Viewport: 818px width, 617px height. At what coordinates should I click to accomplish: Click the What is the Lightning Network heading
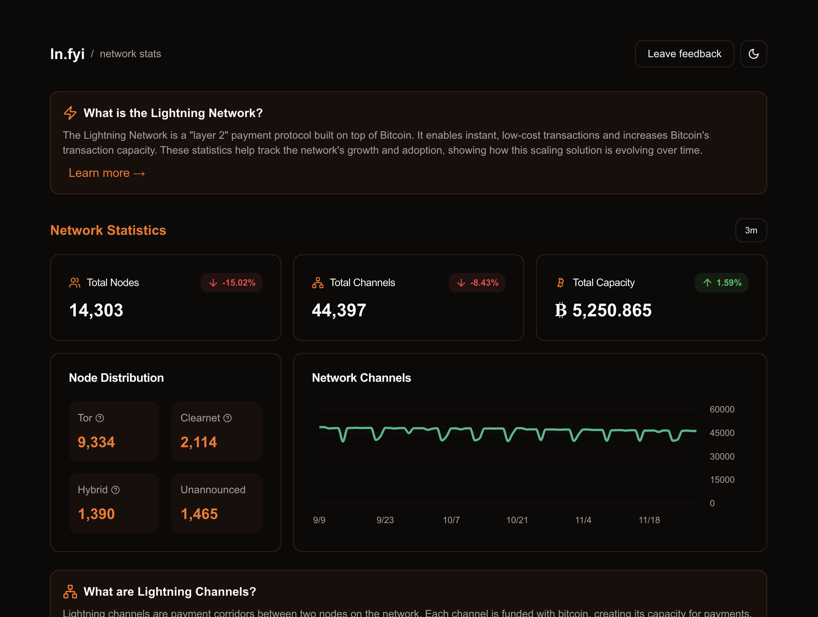point(173,113)
